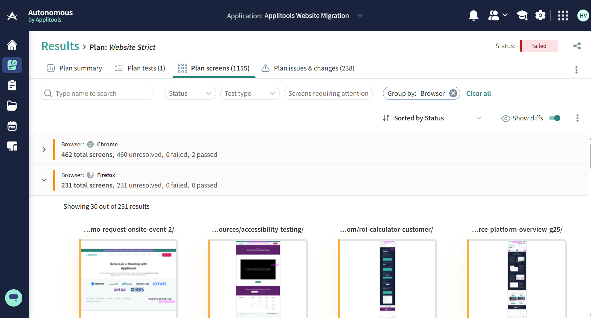This screenshot has width=591, height=318.
Task: Open the team users menu
Action: click(498, 16)
